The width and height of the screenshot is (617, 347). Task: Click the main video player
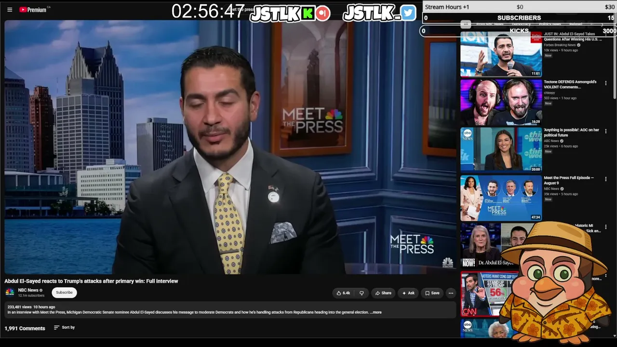tap(230, 147)
